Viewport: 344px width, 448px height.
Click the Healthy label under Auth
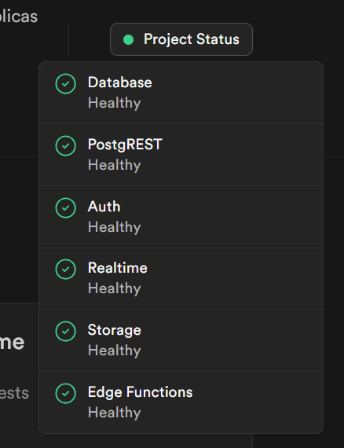(x=115, y=227)
